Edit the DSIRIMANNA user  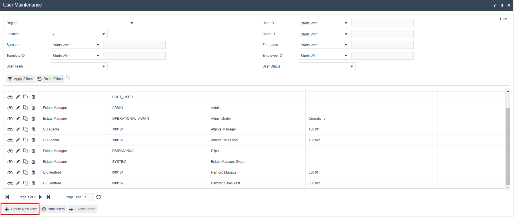click(x=18, y=151)
